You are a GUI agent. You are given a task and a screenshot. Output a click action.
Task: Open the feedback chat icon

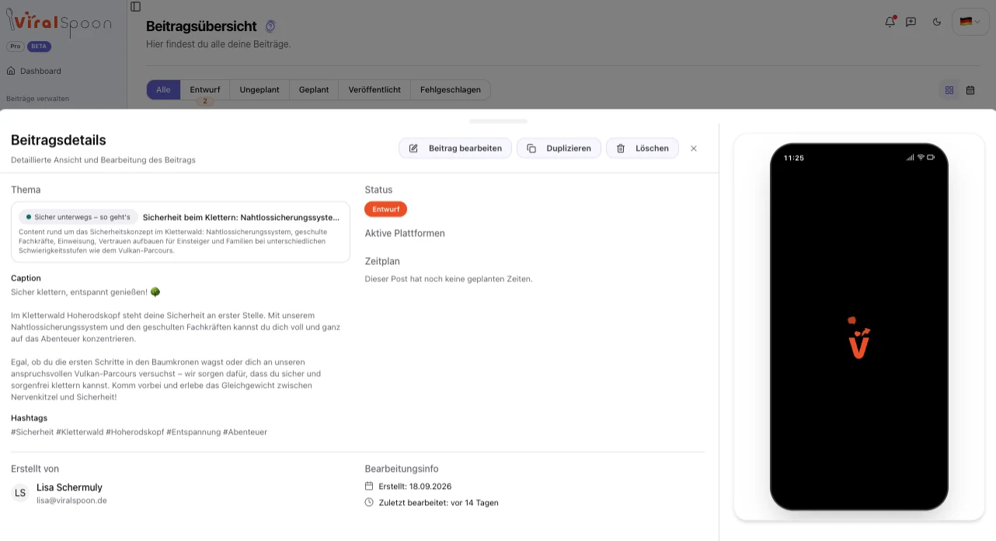911,22
